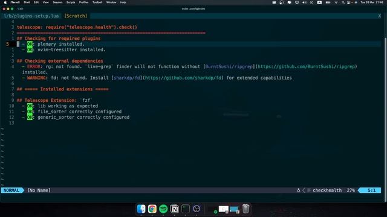This screenshot has width=387, height=217.
Task: Follow the sharkdp/fd GitHub URL
Action: (x=183, y=78)
